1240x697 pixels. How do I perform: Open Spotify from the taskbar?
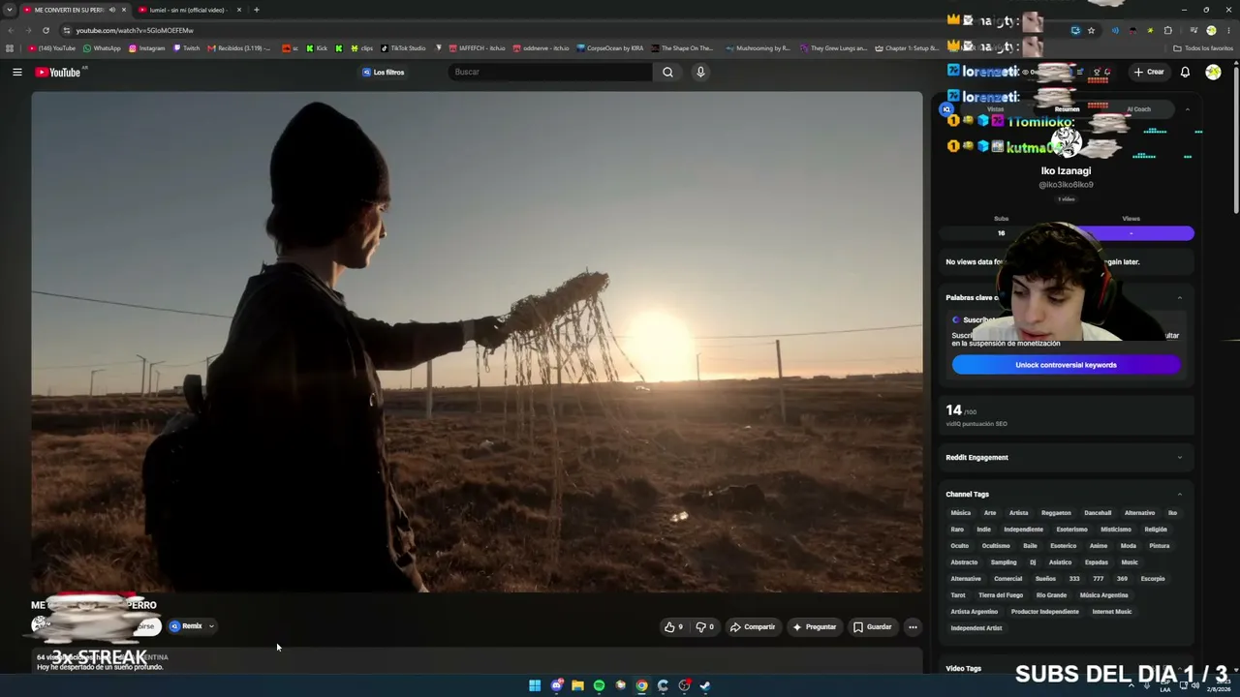[x=599, y=685]
